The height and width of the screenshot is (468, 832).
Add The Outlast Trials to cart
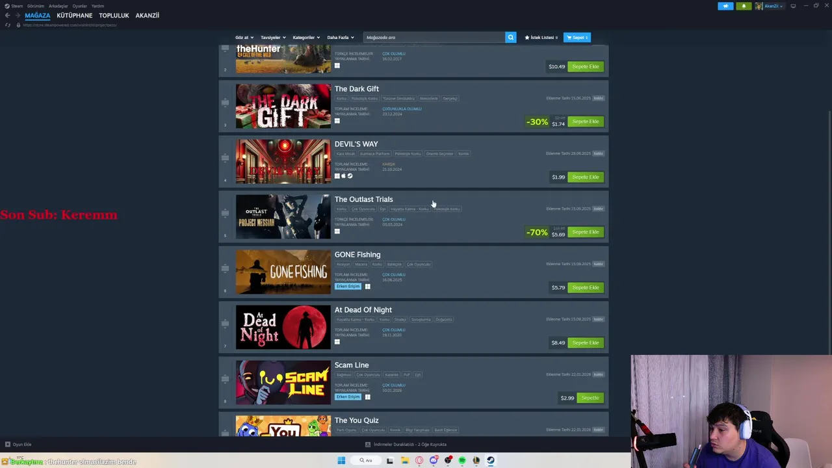click(586, 232)
